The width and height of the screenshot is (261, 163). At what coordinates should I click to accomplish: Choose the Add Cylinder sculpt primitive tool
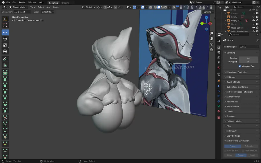[x=5, y=91]
